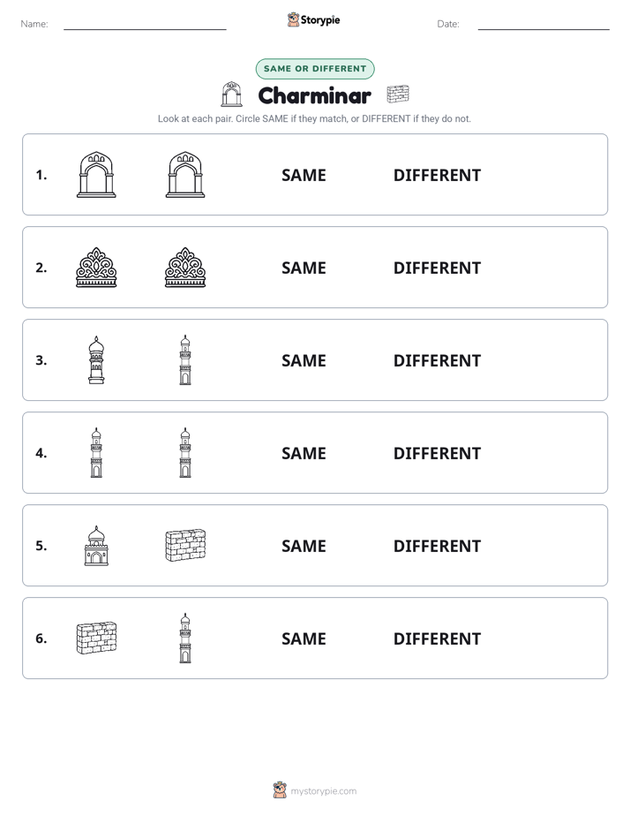
Task: Click the minaret image in row 6
Action: 185,638
